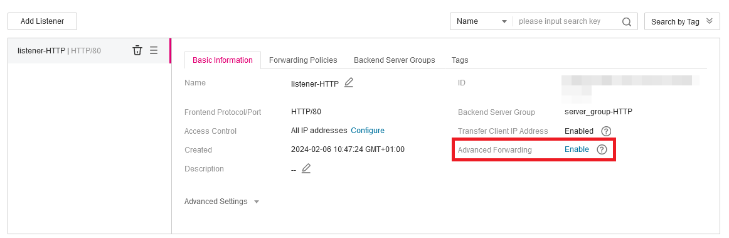Click the Add Listener button
Image resolution: width=729 pixels, height=238 pixels.
click(x=42, y=21)
